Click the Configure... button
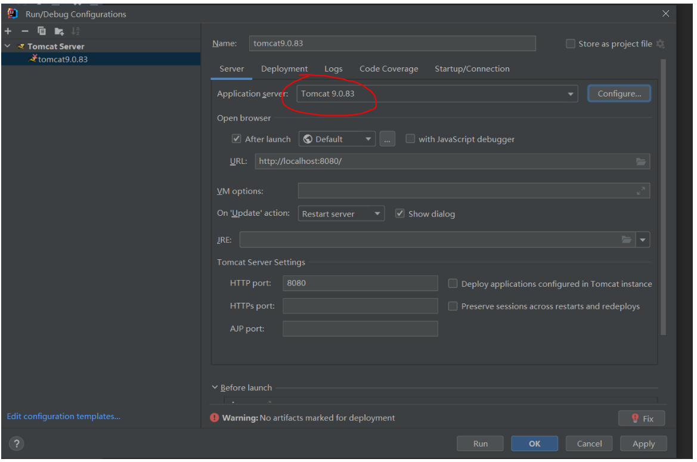The image size is (697, 462). click(619, 94)
